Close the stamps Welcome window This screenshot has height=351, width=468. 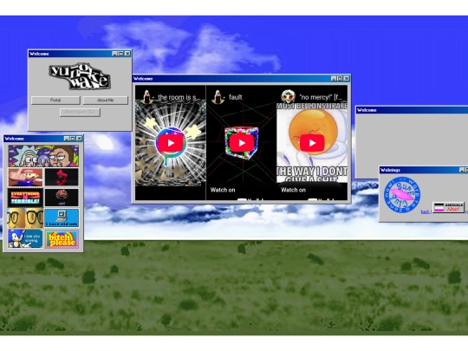tap(79, 139)
